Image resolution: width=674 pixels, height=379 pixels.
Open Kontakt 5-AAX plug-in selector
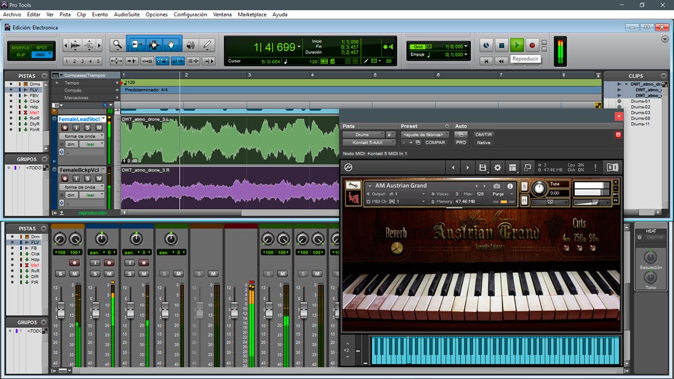369,143
